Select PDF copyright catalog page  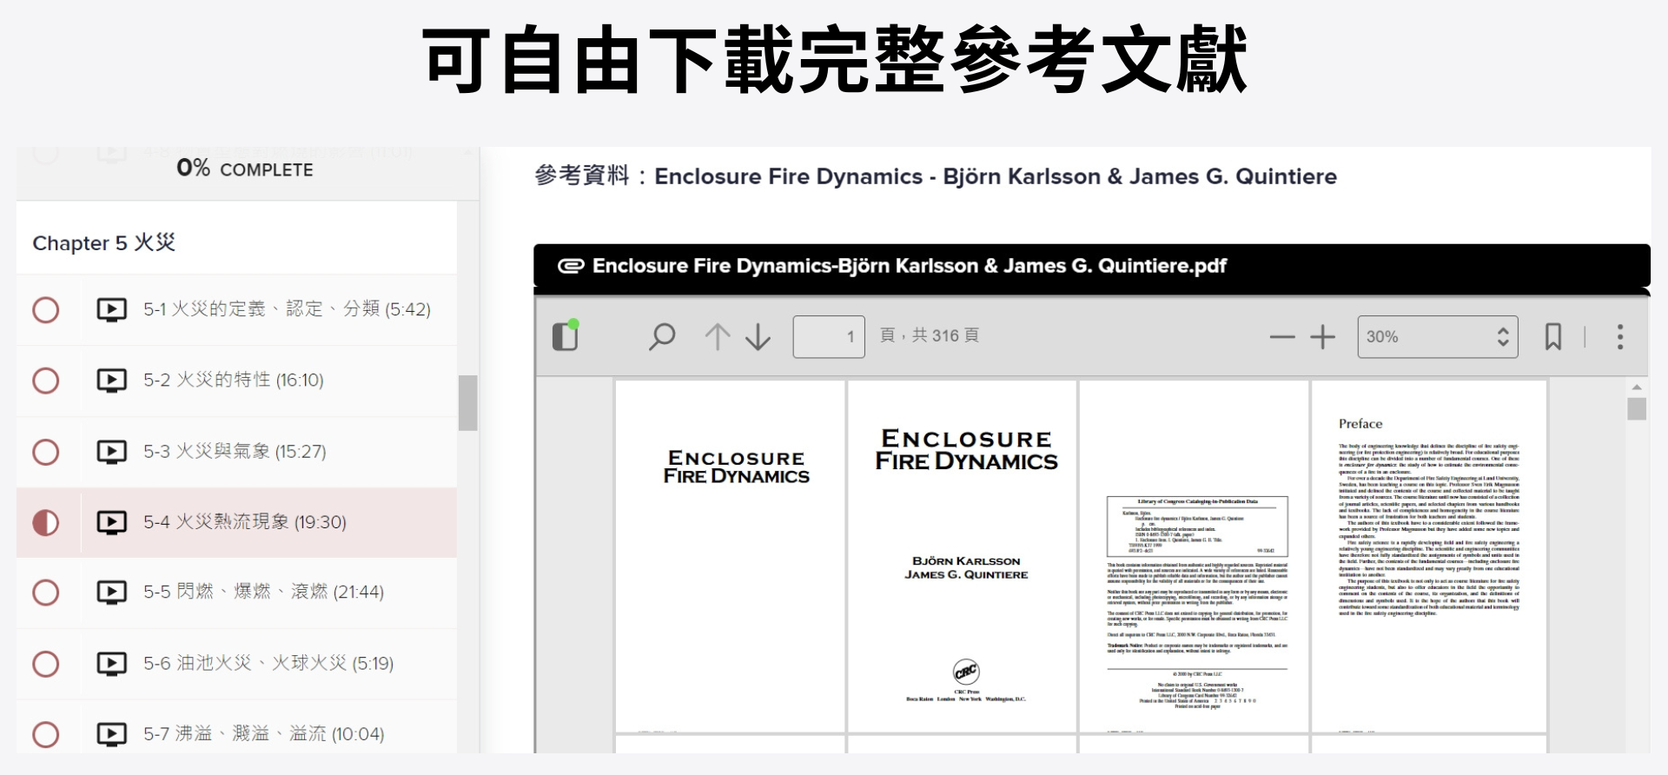click(1194, 556)
